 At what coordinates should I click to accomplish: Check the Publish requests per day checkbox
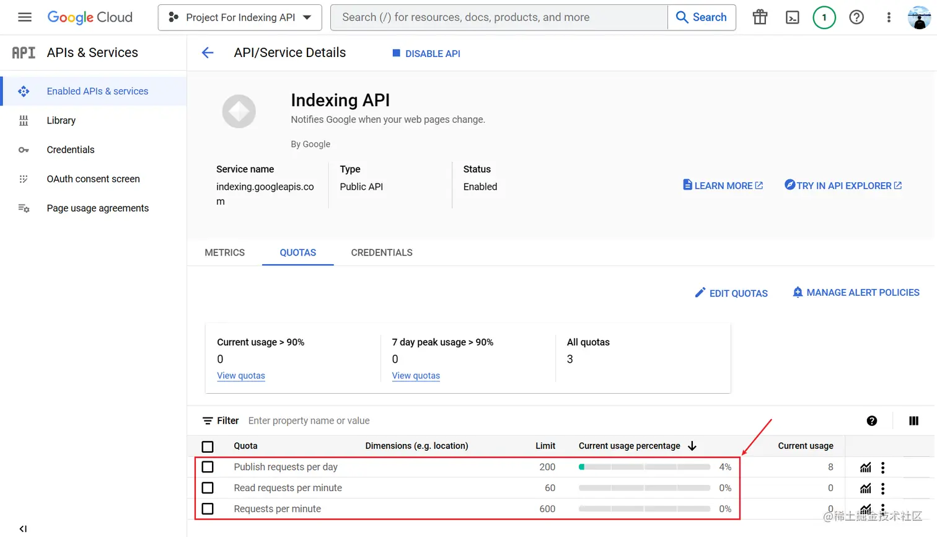(x=208, y=467)
